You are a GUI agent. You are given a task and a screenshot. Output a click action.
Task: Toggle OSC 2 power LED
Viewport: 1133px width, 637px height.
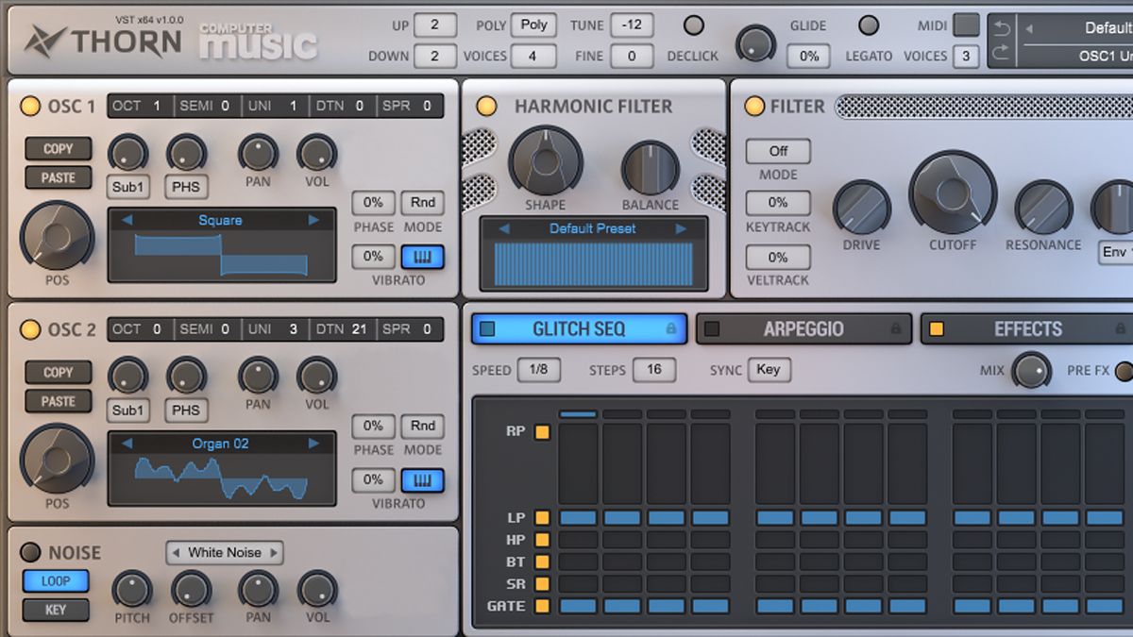click(30, 329)
